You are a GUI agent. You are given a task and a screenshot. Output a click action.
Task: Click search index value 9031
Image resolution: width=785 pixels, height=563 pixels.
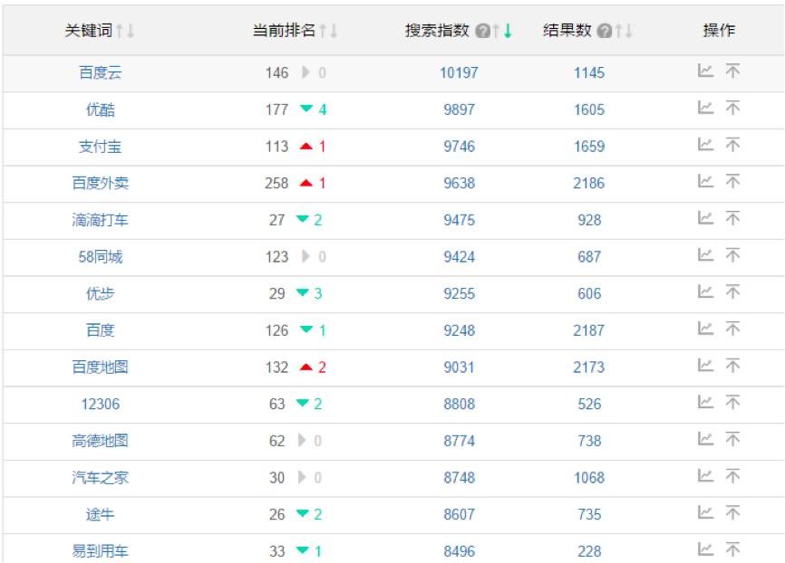pos(459,367)
